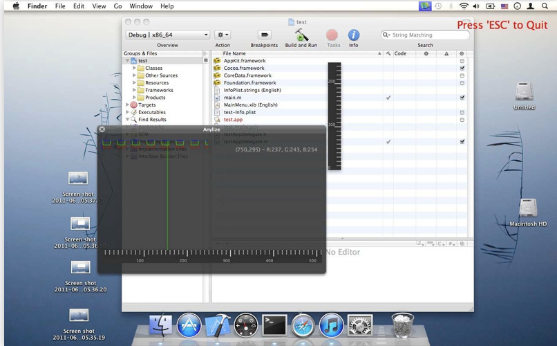This screenshot has width=557, height=346.
Task: Open the File menu
Action: tap(60, 6)
